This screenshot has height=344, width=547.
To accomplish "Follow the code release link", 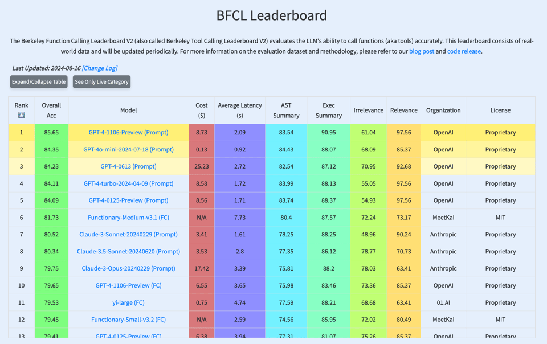I will pos(464,51).
